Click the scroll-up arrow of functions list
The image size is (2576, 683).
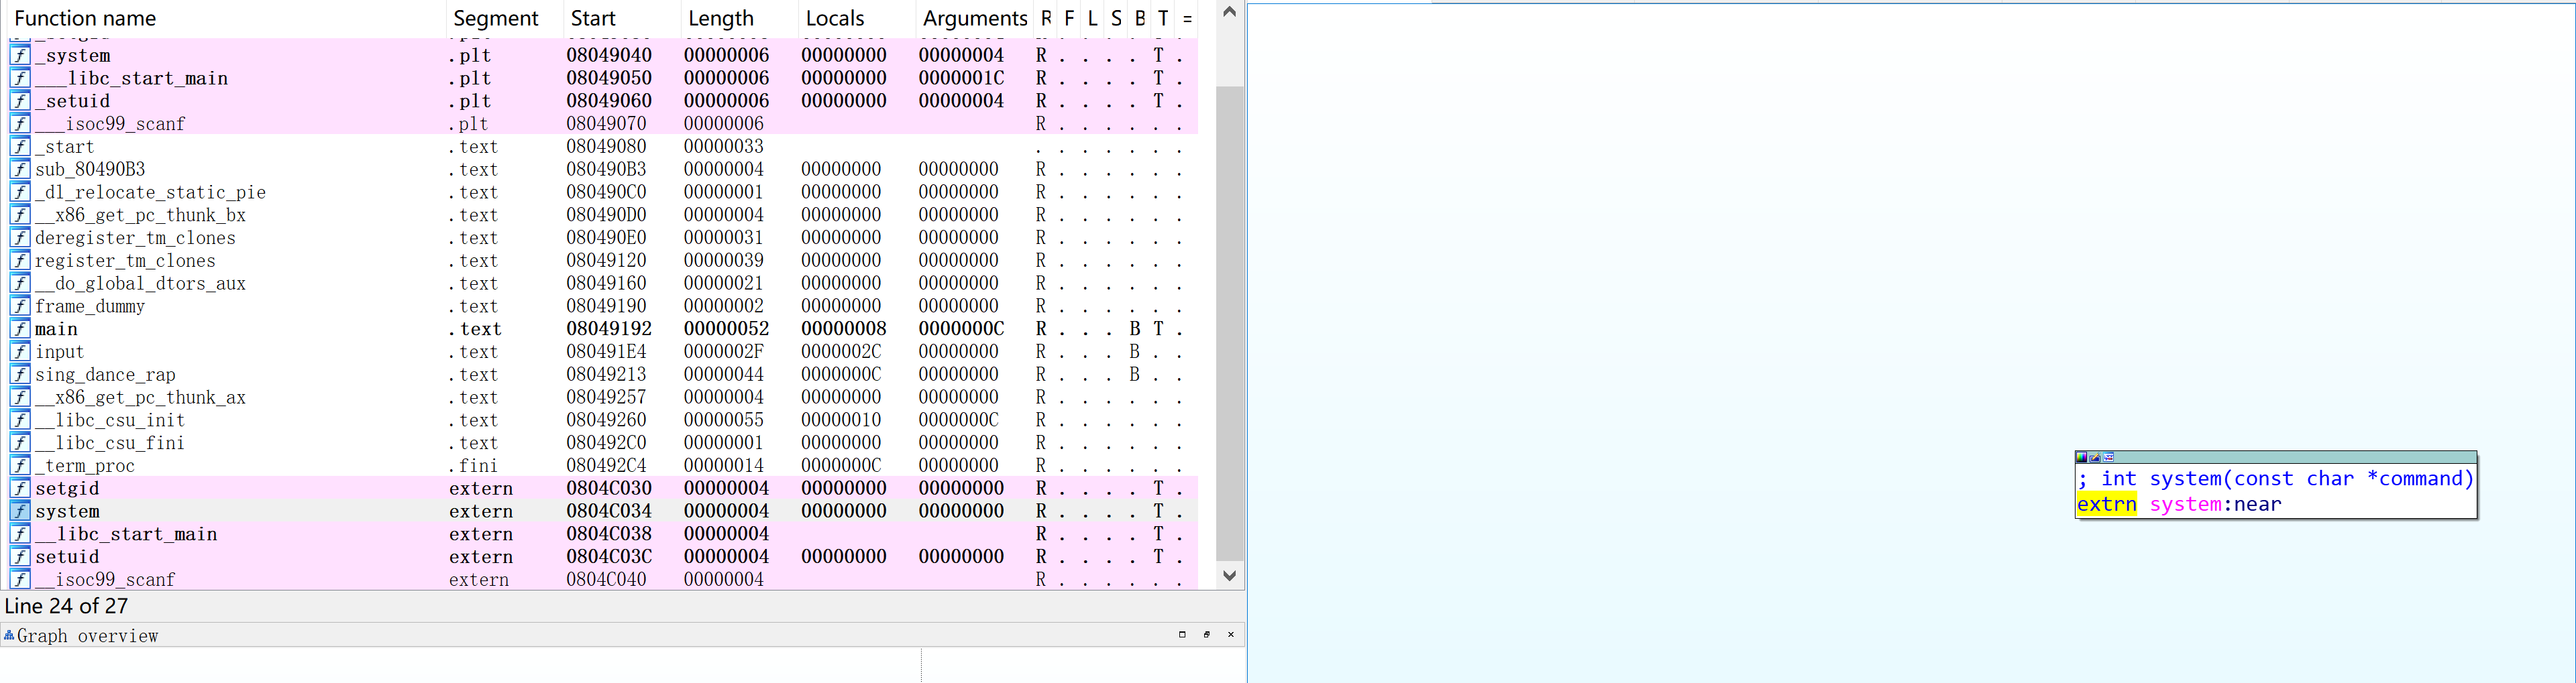click(x=1230, y=12)
